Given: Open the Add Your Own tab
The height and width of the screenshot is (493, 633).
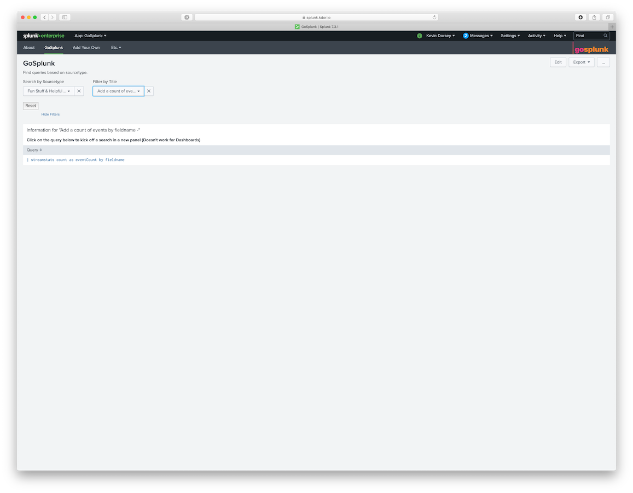Looking at the screenshot, I should [x=86, y=47].
